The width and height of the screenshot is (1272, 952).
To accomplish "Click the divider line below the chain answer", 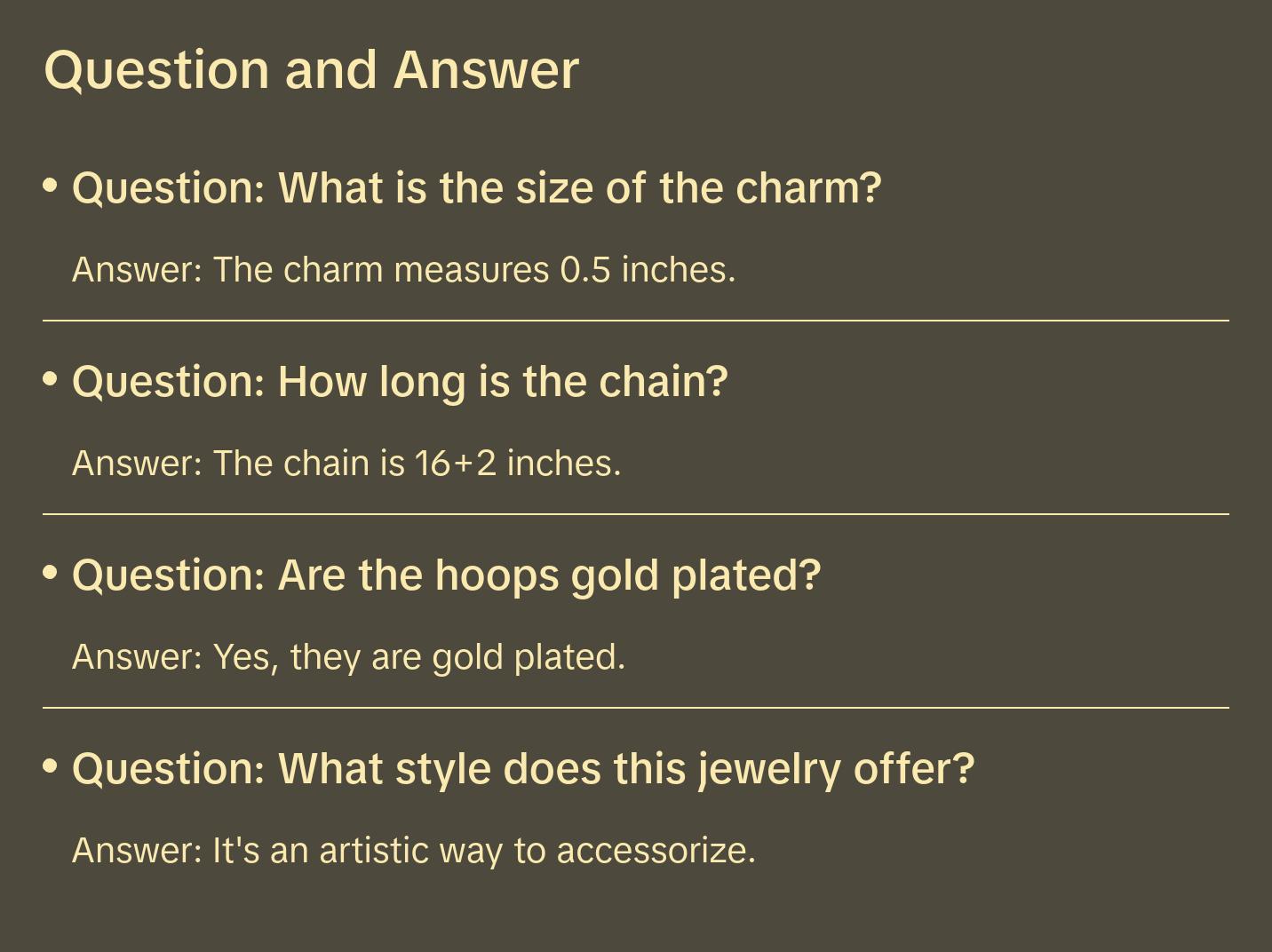I will pos(636,514).
